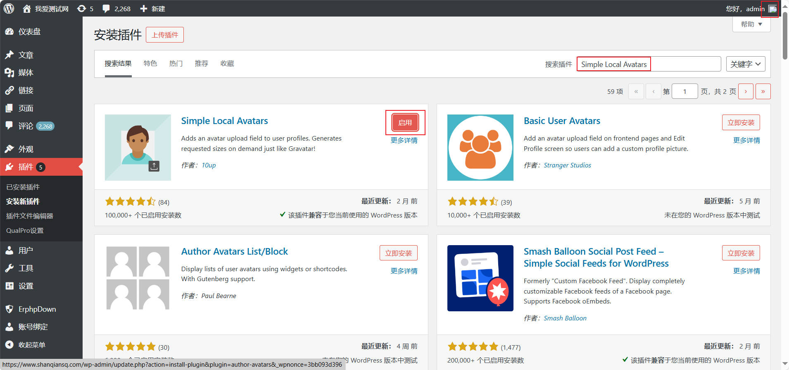The image size is (789, 370).
Task: Switch to 推荐 recommended tab
Action: click(202, 64)
